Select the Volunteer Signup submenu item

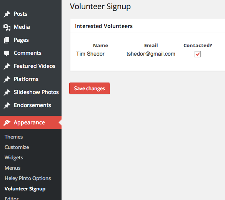25,189
